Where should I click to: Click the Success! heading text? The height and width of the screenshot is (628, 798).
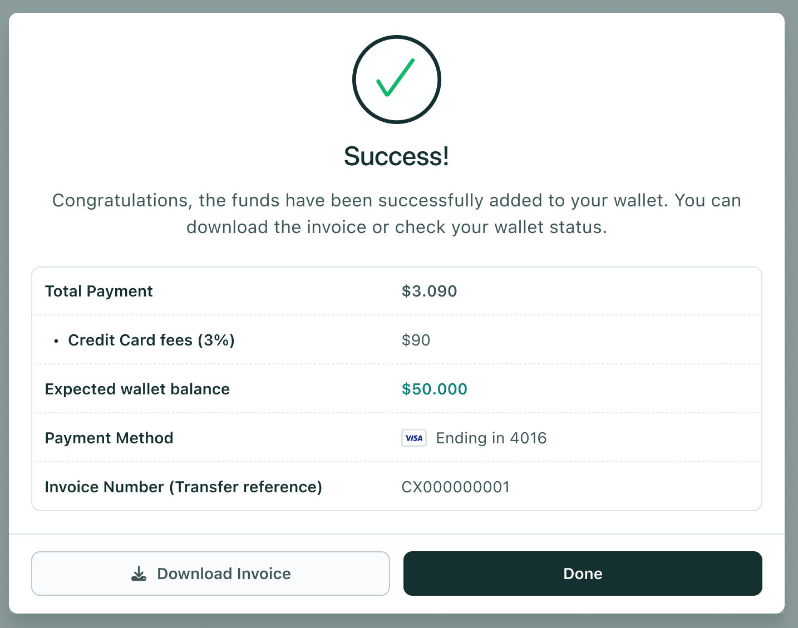(396, 156)
